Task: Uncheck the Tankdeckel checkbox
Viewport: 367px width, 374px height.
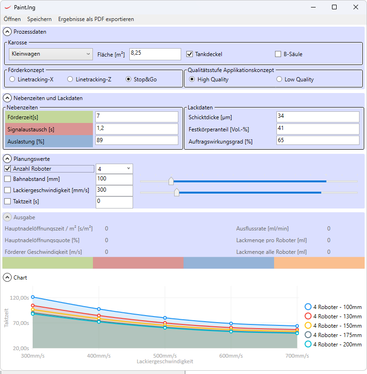Action: [190, 54]
